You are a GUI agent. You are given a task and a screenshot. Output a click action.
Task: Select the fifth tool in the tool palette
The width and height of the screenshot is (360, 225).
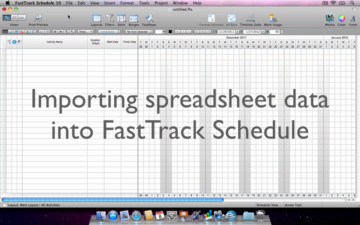click(x=27, y=31)
